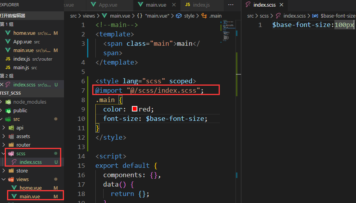Click line number 7 in the gutter

click(x=83, y=90)
